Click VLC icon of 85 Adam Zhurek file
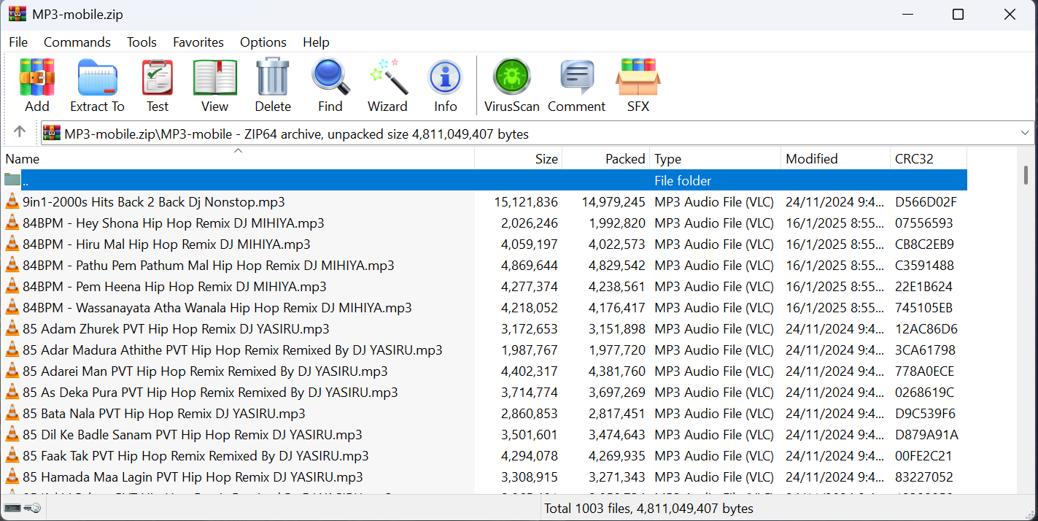 pyautogui.click(x=12, y=328)
